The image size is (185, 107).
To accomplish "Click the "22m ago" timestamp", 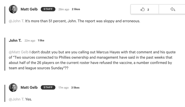I will click(x=30, y=41).
